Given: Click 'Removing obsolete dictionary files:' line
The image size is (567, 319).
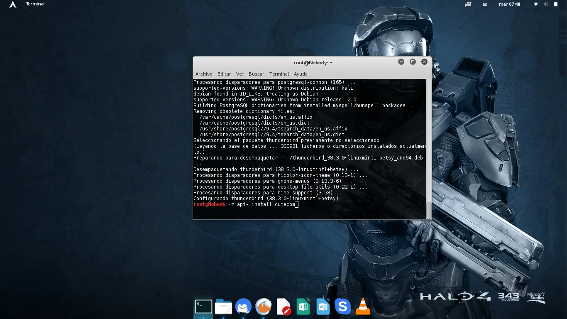Looking at the screenshot, I should 244,111.
